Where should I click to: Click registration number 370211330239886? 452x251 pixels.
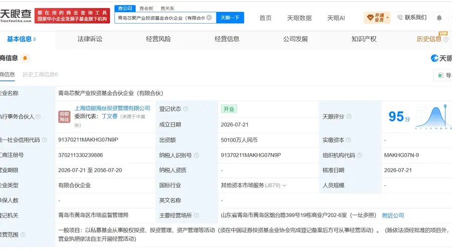click(x=80, y=155)
